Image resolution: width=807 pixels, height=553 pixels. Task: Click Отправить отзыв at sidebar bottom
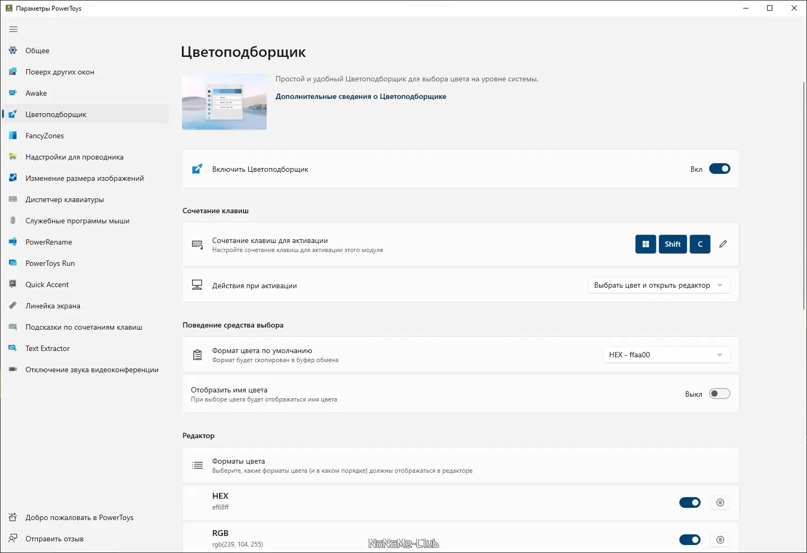point(54,539)
